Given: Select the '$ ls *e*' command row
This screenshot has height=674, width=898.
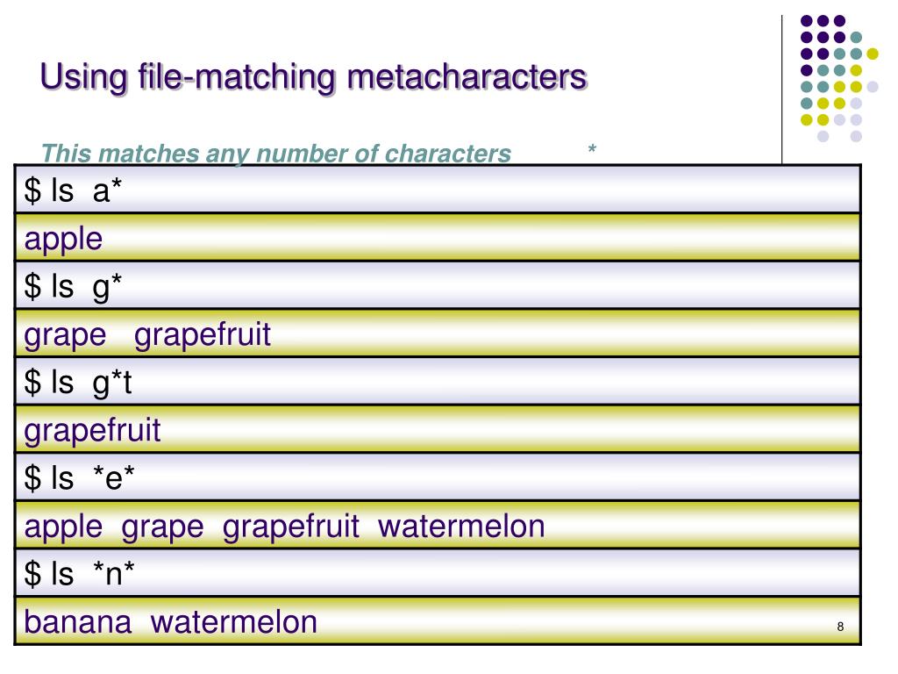Looking at the screenshot, I should 438,477.
